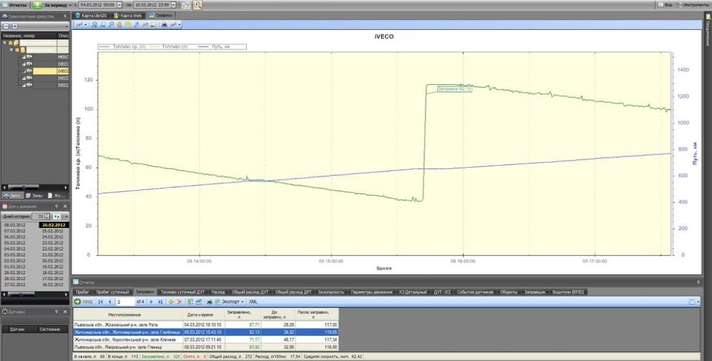The image size is (712, 361).
Task: Open the 'Водители (RFID)' report tab
Action: [x=568, y=292]
